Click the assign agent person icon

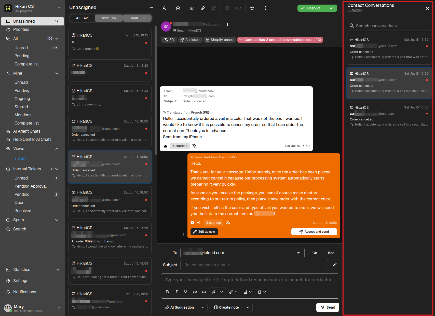[165, 8]
